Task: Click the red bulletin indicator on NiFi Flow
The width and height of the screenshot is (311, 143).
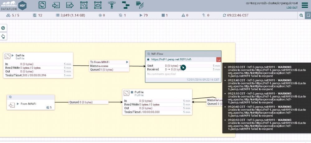Action: coord(219,59)
